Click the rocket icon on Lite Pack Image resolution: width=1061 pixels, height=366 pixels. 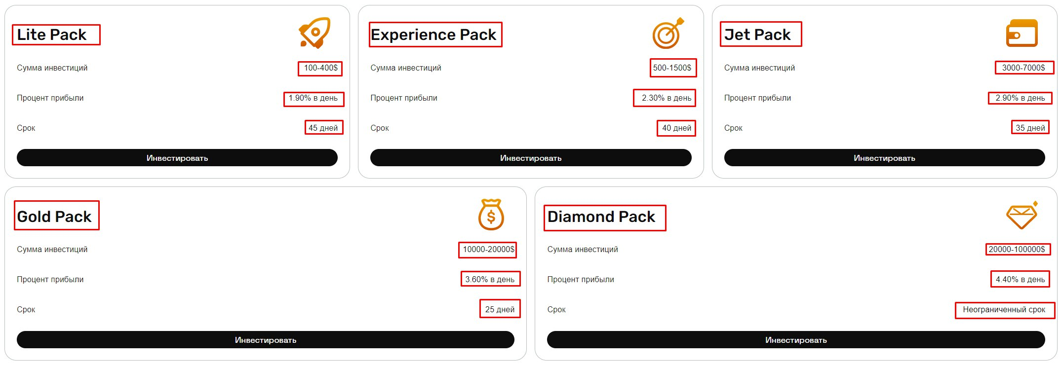[314, 33]
